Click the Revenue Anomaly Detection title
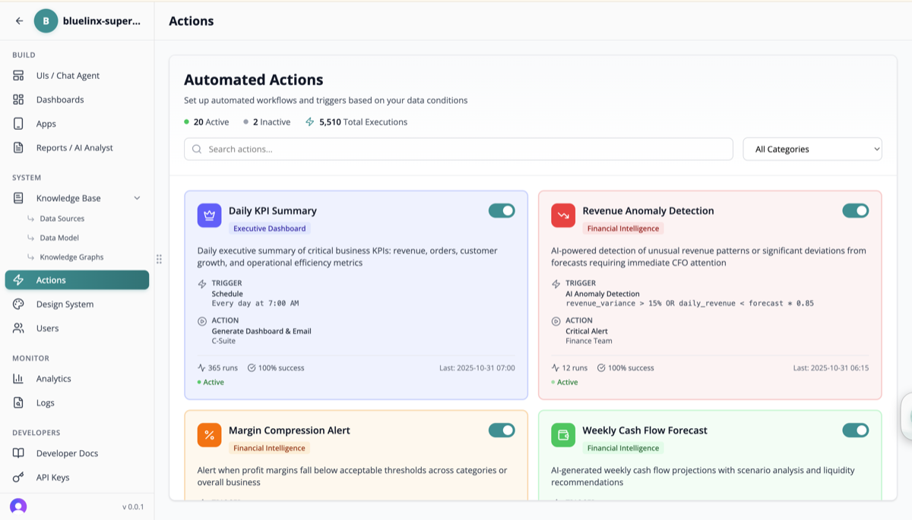The height and width of the screenshot is (520, 912). [648, 211]
